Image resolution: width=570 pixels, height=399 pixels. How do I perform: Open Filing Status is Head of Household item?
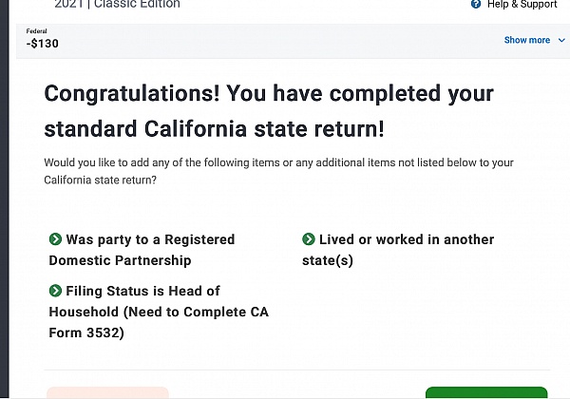(x=159, y=312)
